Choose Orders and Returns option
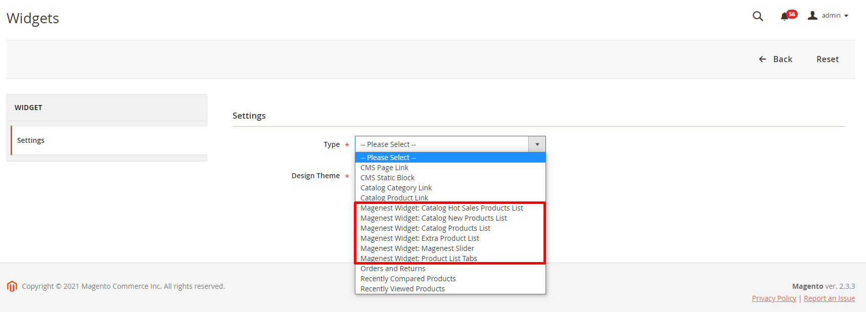 coord(393,269)
